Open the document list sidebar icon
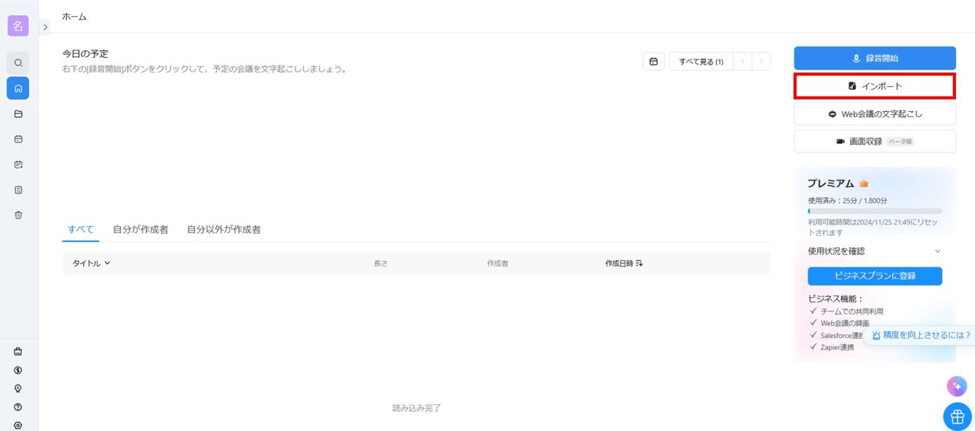Image resolution: width=975 pixels, height=431 pixels. tap(18, 190)
